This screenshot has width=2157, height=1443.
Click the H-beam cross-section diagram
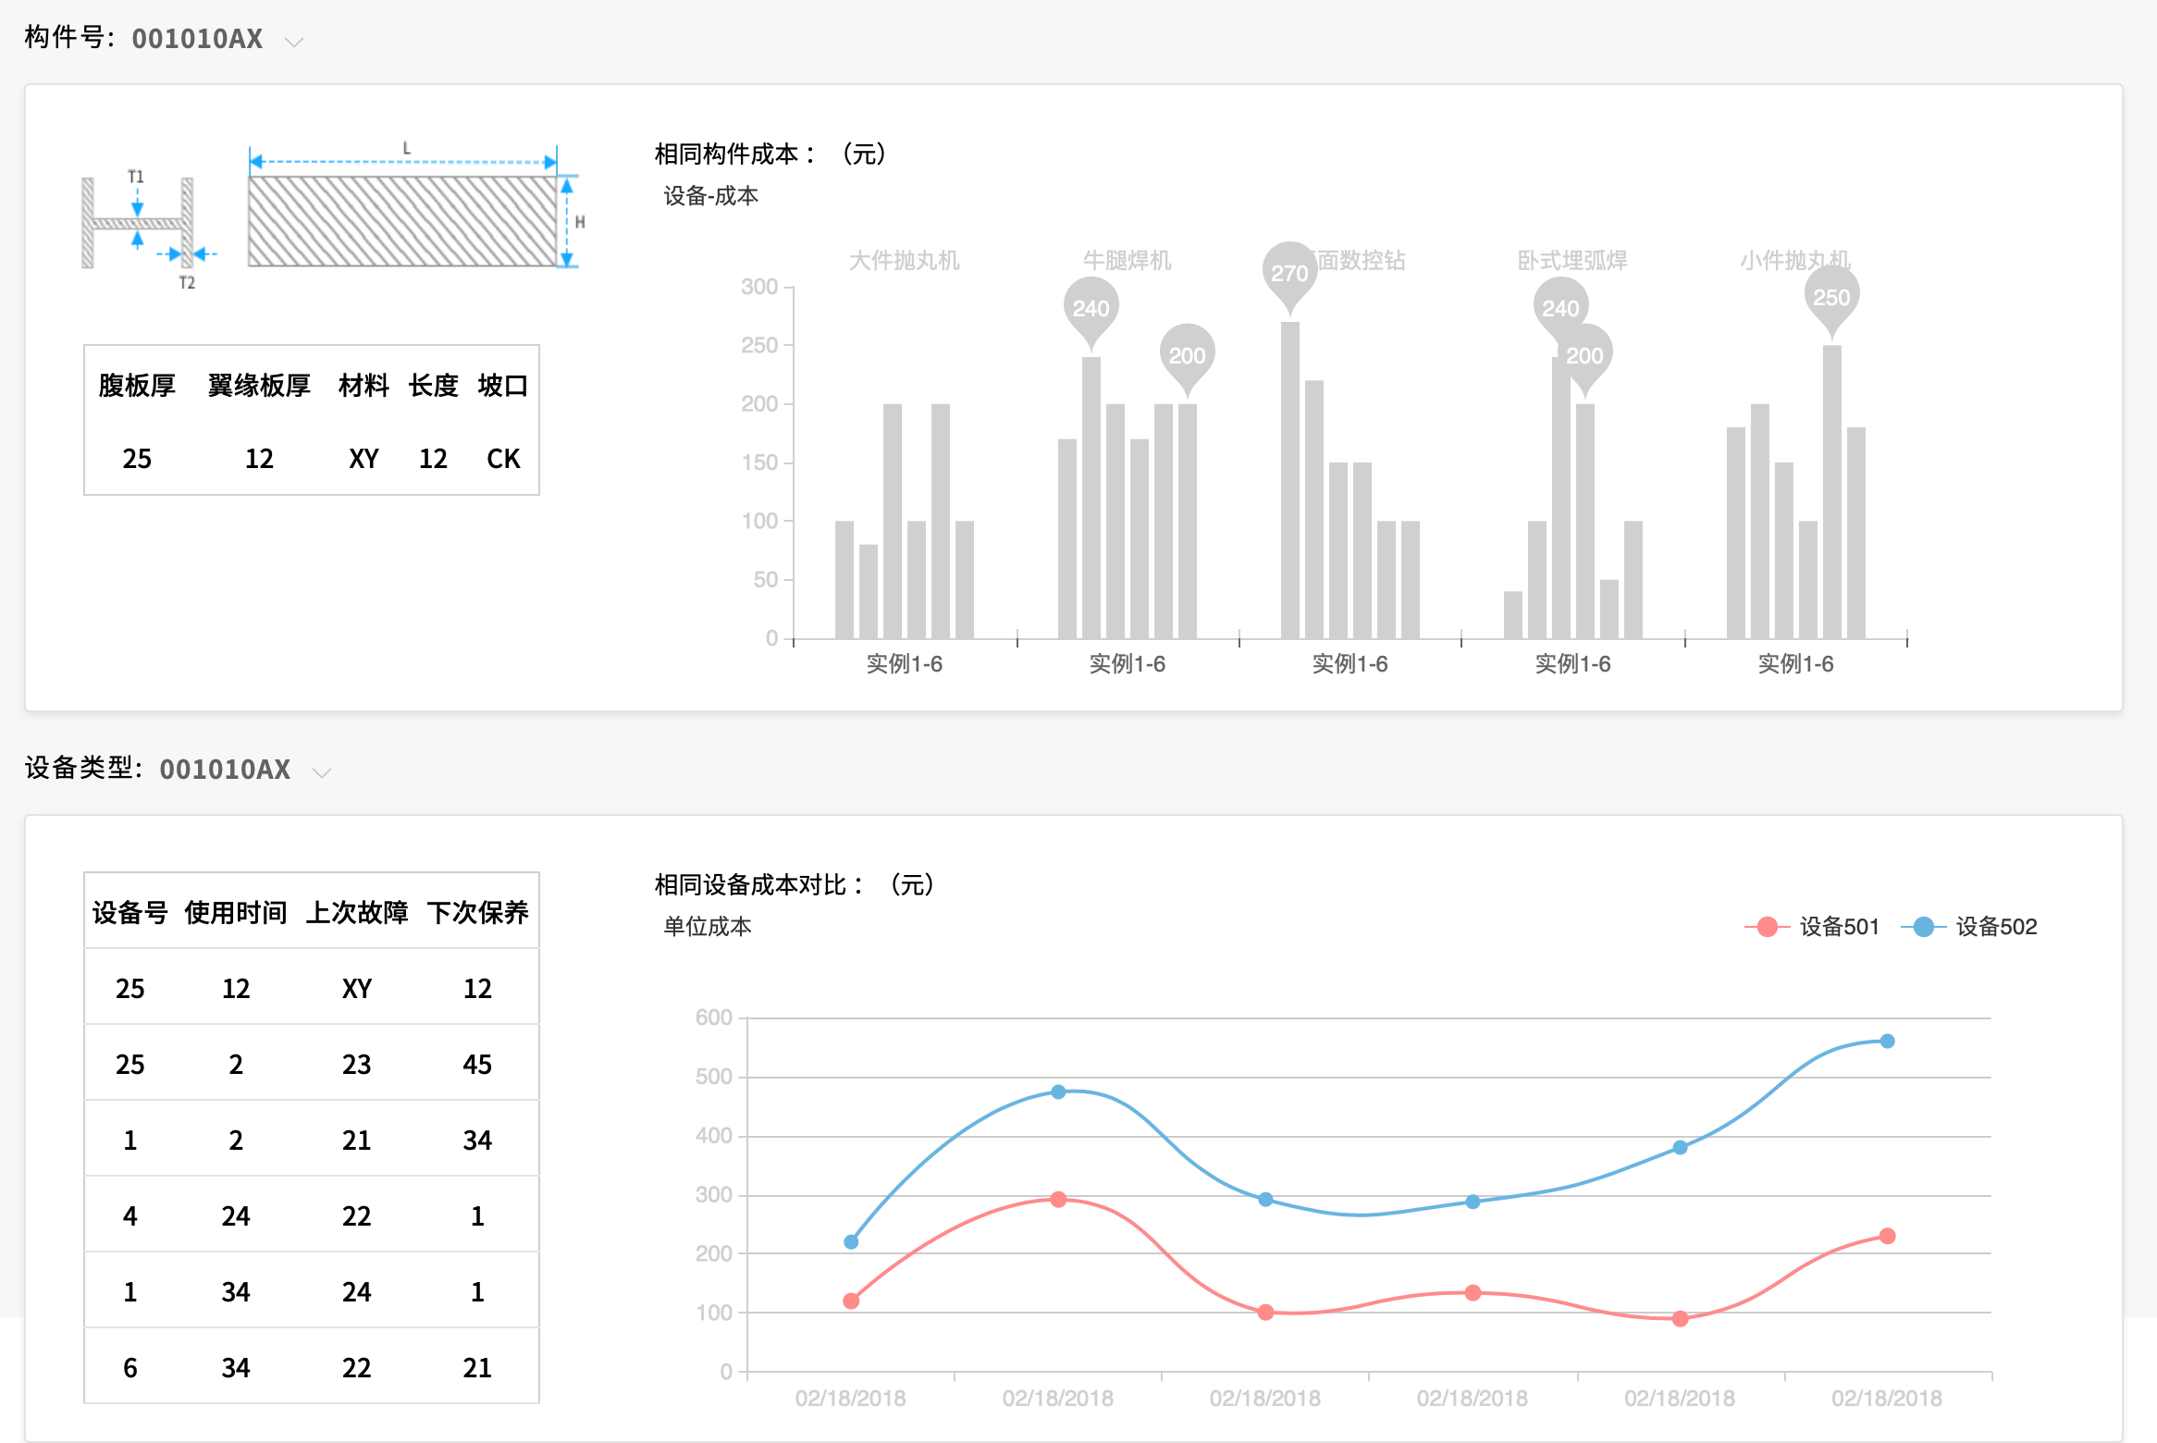tap(139, 223)
